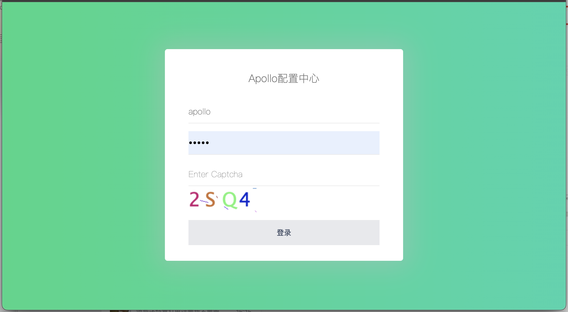Image resolution: width=568 pixels, height=312 pixels.
Task: Click the orange S captcha character
Action: (210, 199)
